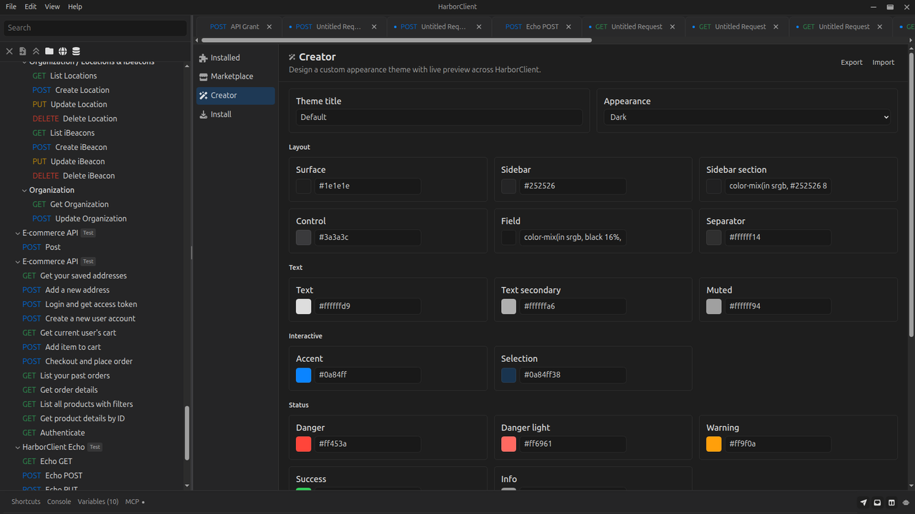
Task: Click the Muted hex value field
Action: tap(778, 306)
